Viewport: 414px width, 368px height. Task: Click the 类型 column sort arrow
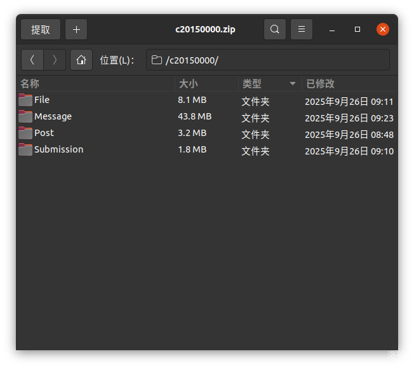coord(293,83)
